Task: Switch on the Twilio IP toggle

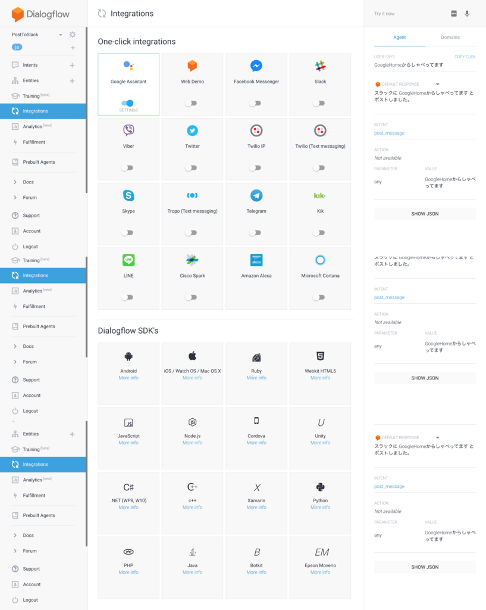Action: pos(255,167)
